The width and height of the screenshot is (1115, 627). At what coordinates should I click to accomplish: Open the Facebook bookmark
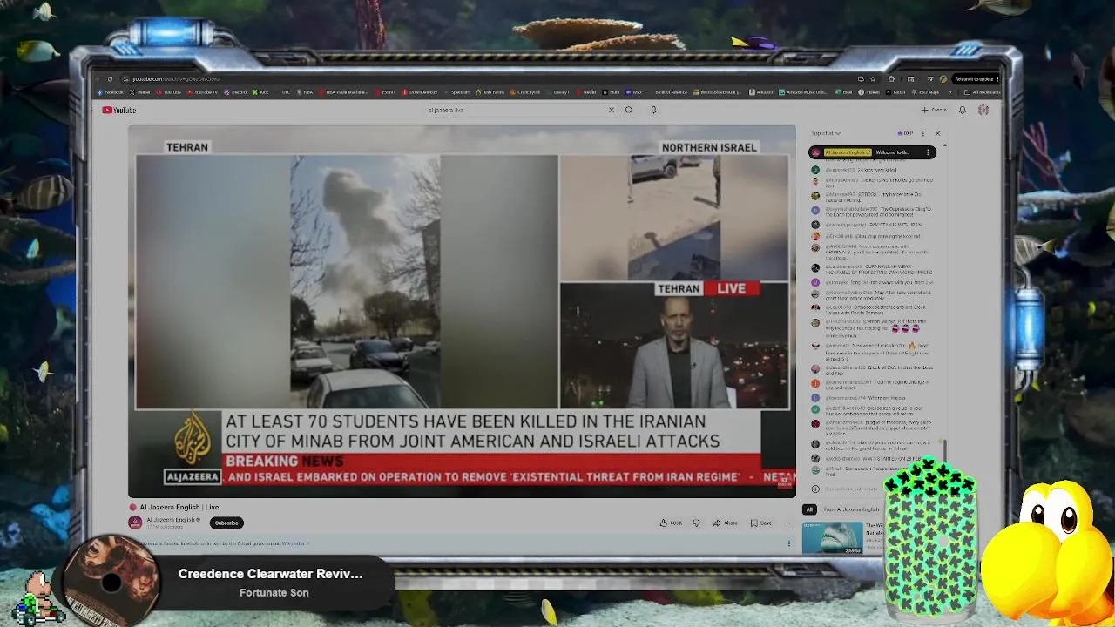pos(110,92)
